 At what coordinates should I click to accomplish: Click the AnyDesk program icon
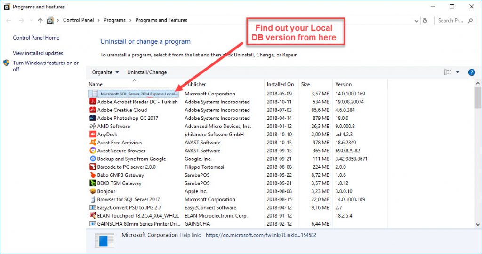tap(93, 134)
